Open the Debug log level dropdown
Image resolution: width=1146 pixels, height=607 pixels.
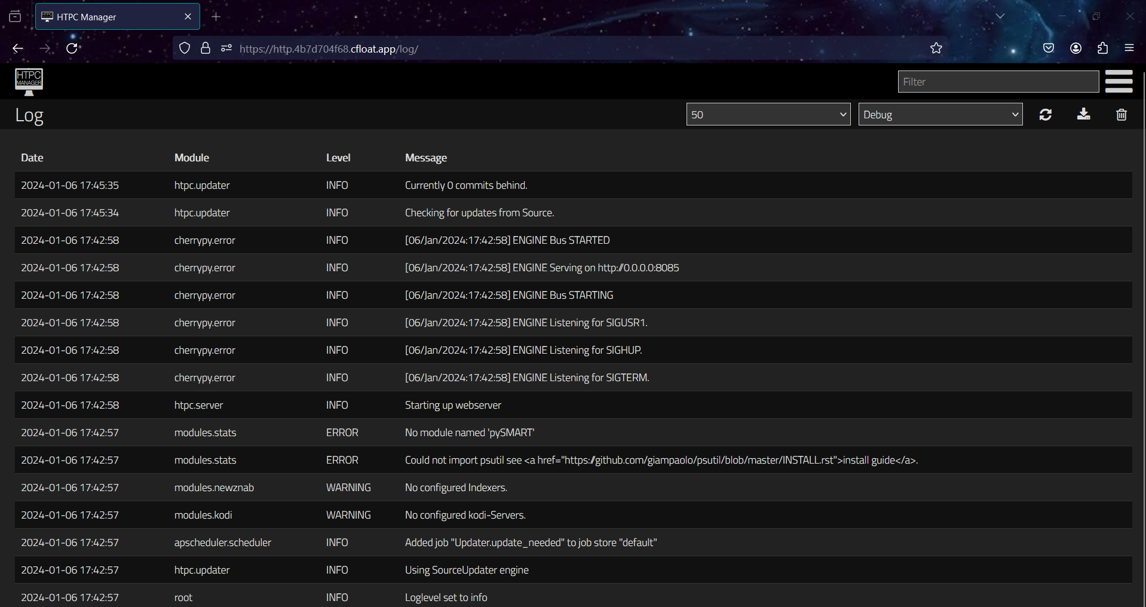click(940, 114)
